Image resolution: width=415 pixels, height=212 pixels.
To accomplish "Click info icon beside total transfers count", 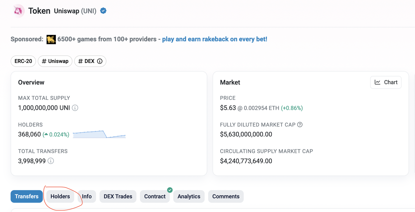I will click(x=51, y=161).
